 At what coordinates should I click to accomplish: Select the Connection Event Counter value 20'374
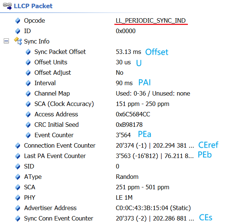155,145
